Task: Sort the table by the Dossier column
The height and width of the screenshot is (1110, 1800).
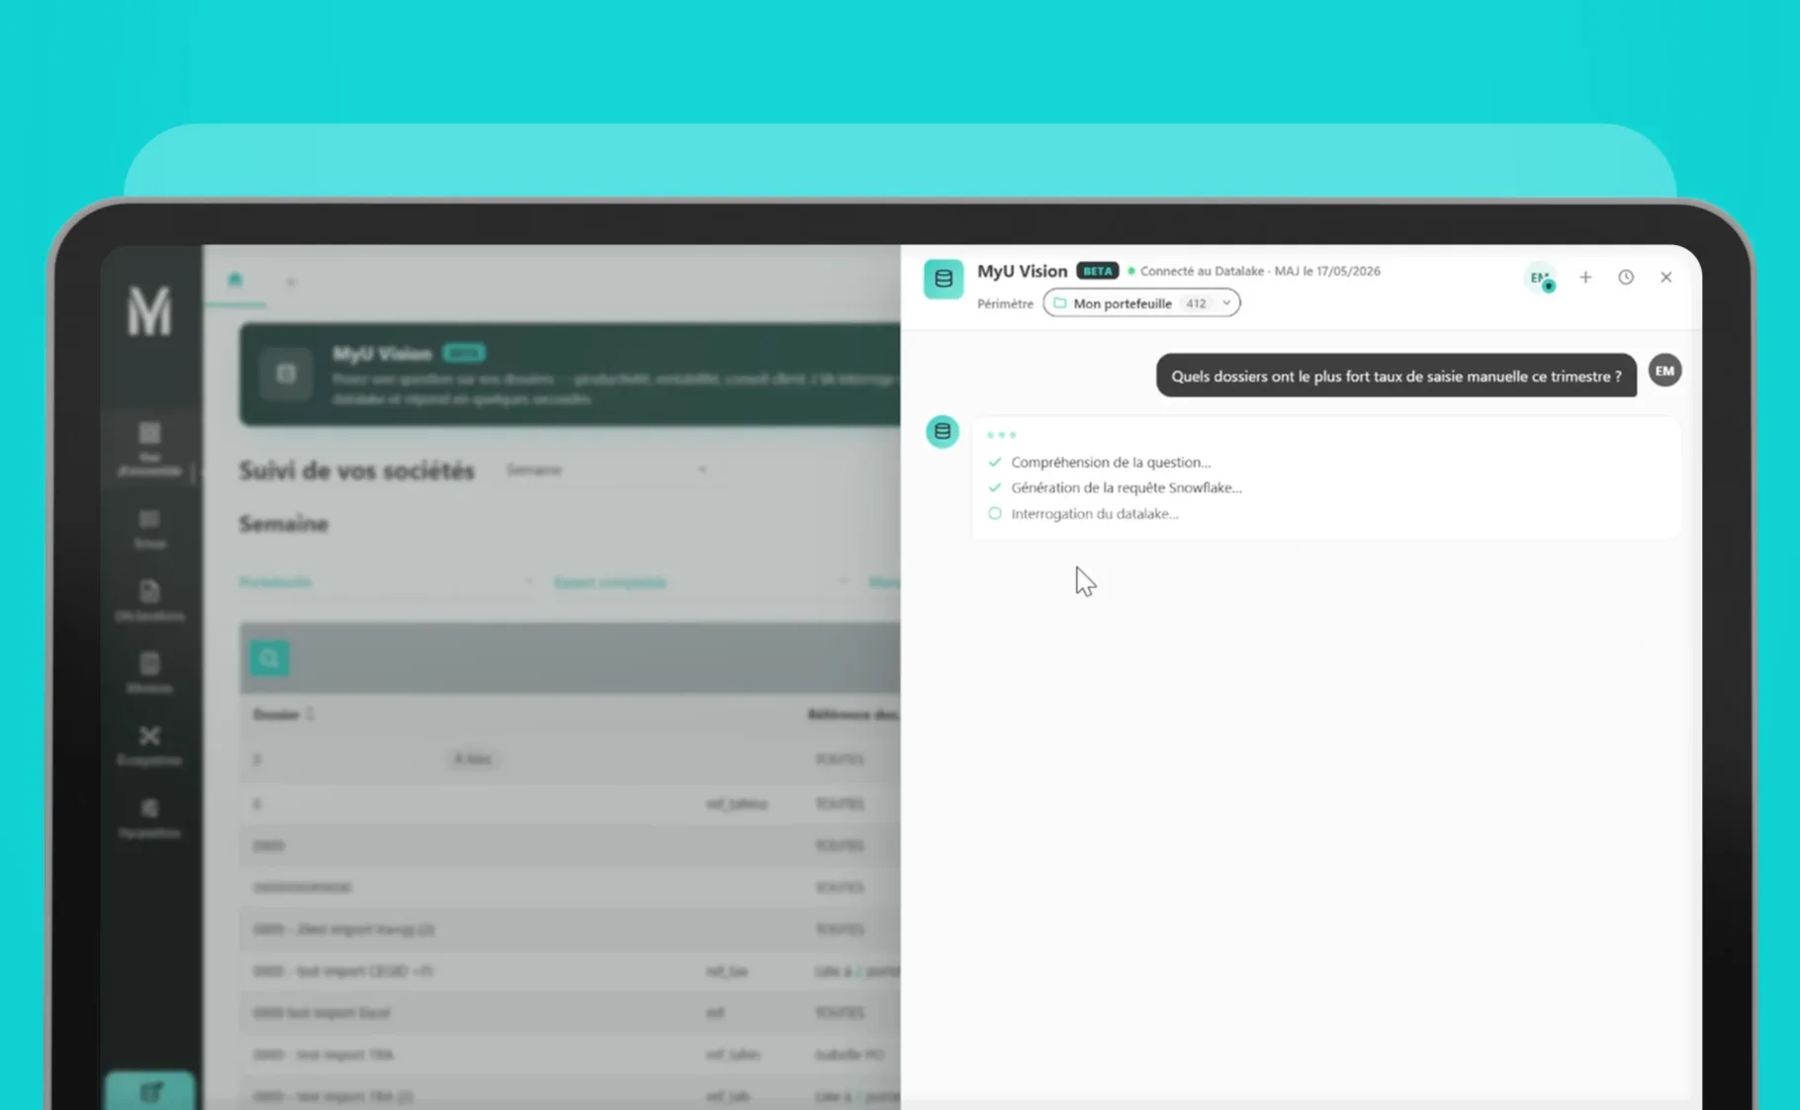Action: coord(283,715)
